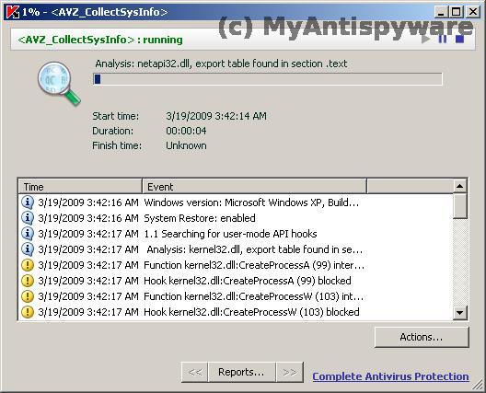Viewport: 486px width, 393px height.
Task: Click the magnifying glass scan icon
Action: (59, 84)
